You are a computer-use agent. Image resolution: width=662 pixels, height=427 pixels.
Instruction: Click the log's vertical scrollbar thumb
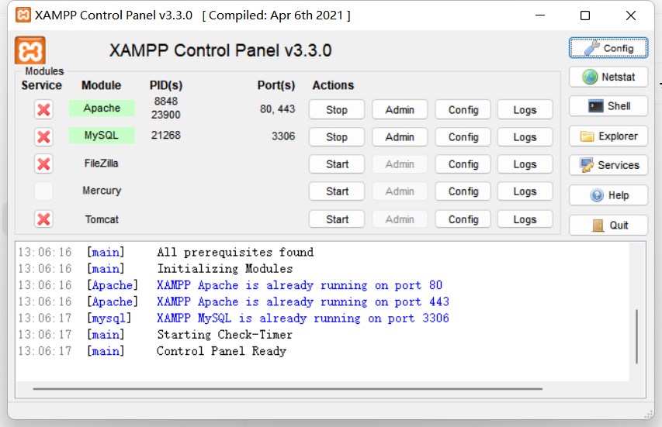click(636, 336)
